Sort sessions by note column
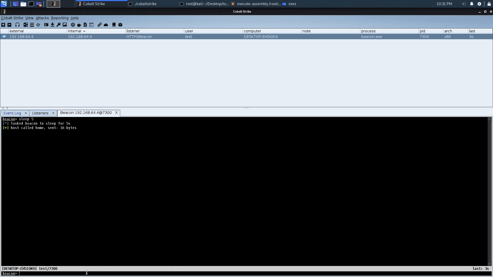The image size is (493, 277). pyautogui.click(x=331, y=31)
